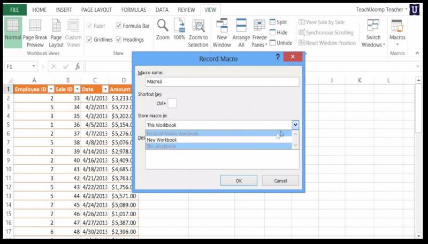Open the Sale ID filter dropdown
This screenshot has width=428, height=244.
click(77, 89)
